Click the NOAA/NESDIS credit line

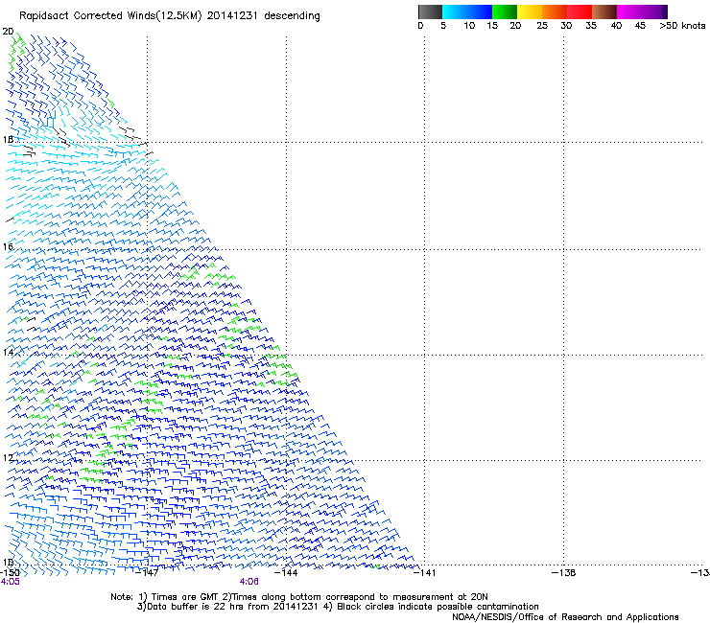pyautogui.click(x=565, y=617)
